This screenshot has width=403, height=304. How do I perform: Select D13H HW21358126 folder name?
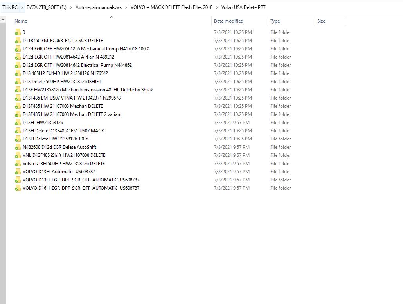pyautogui.click(x=43, y=123)
